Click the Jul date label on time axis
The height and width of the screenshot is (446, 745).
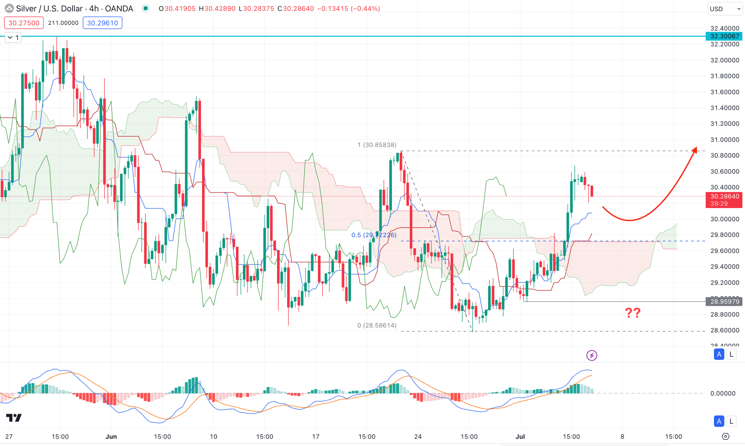(520, 437)
